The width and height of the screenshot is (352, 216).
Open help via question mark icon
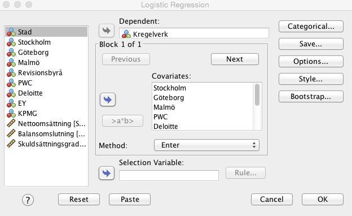(x=28, y=200)
